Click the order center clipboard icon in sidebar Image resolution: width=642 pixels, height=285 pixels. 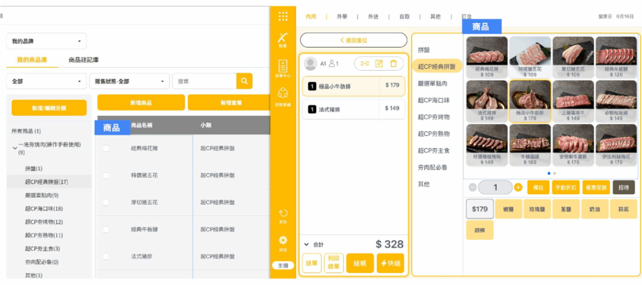click(283, 66)
